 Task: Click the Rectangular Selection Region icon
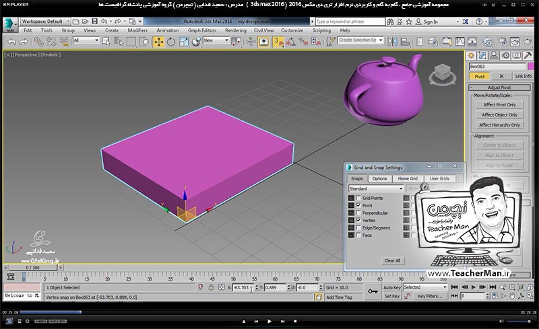pos(131,42)
